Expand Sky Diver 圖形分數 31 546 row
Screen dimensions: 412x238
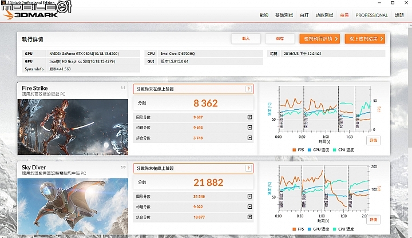[249, 196]
